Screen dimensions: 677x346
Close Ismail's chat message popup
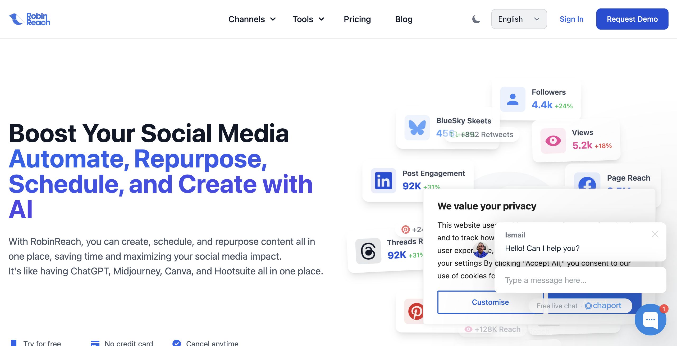[x=655, y=234]
